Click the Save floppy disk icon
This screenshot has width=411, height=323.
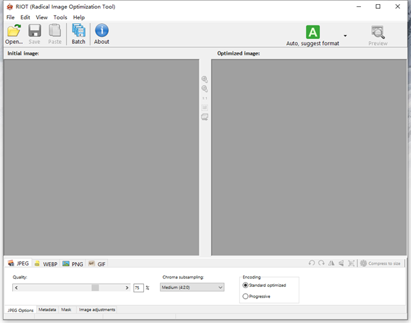pyautogui.click(x=34, y=34)
